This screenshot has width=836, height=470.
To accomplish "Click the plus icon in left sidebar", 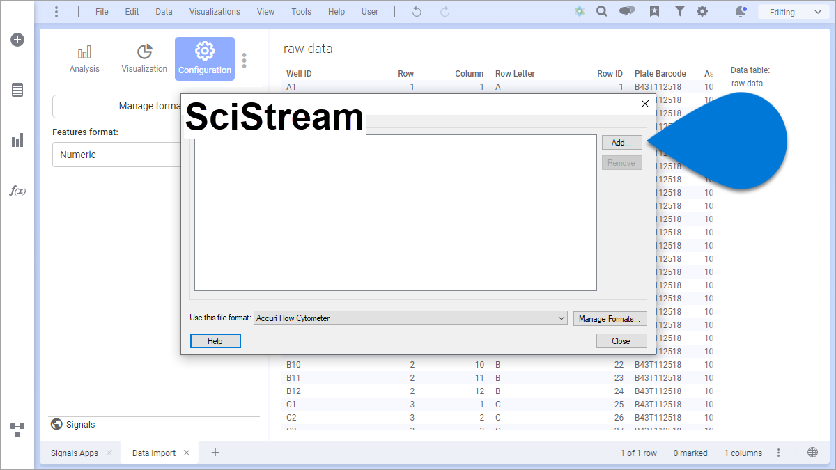I will point(17,40).
